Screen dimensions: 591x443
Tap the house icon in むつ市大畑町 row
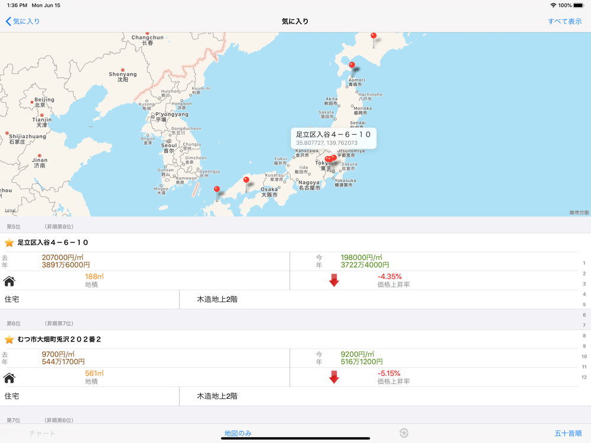(9, 378)
